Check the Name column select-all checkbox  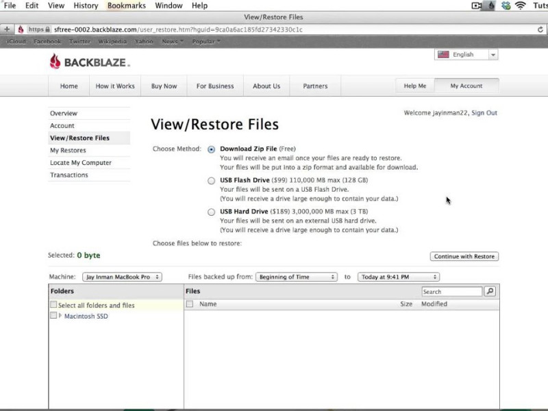point(190,303)
